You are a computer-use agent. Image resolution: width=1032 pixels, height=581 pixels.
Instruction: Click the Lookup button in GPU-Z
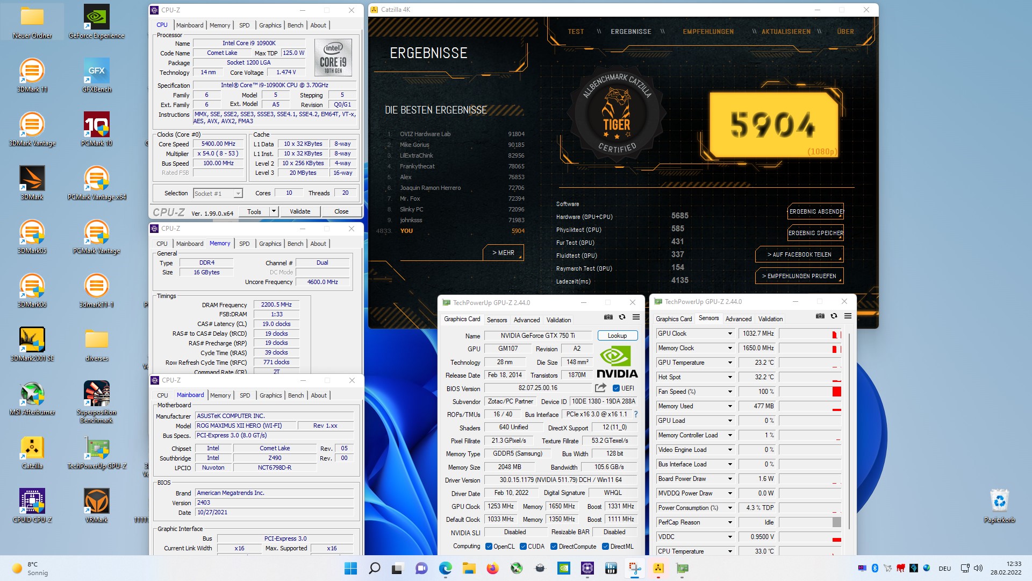coord(617,336)
